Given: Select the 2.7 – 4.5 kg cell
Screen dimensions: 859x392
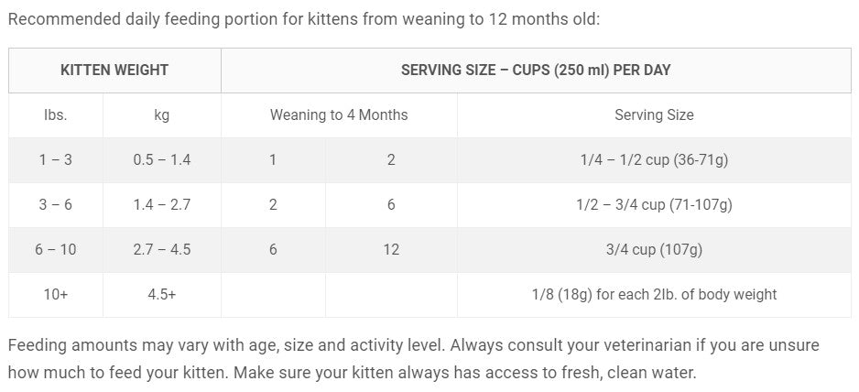Looking at the screenshot, I should pyautogui.click(x=162, y=250).
